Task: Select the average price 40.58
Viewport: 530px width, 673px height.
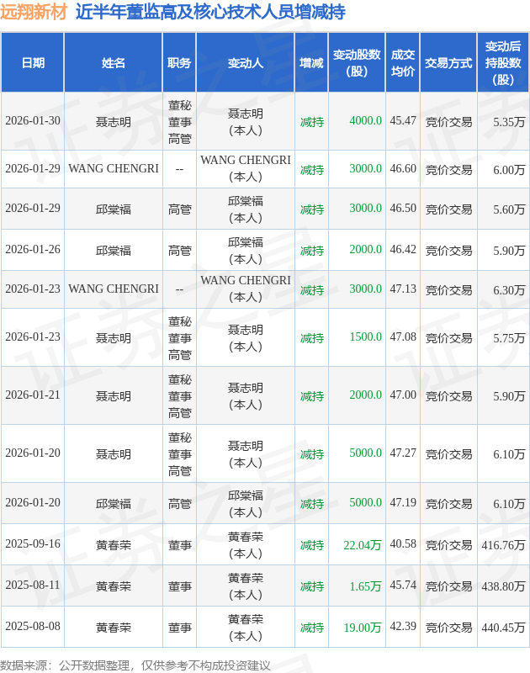Action: (x=403, y=543)
